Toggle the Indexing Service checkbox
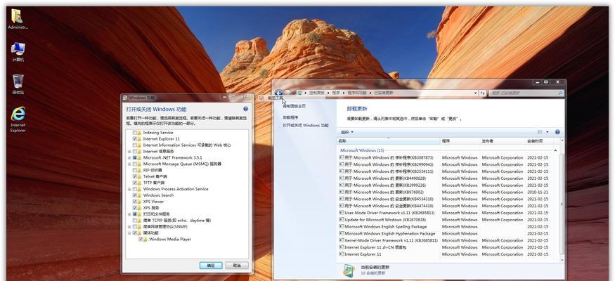Image resolution: width=615 pixels, height=281 pixels. (134, 133)
